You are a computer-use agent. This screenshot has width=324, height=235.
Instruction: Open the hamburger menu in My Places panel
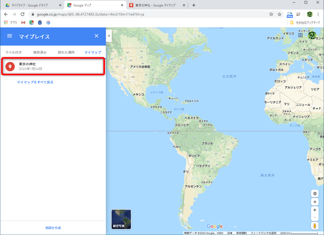pos(10,36)
